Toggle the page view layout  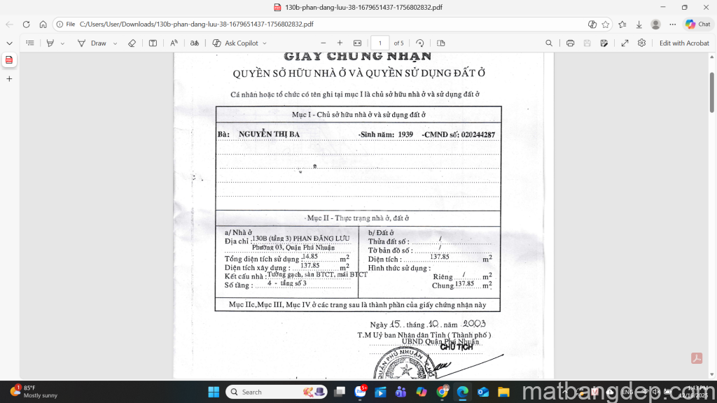tap(440, 43)
